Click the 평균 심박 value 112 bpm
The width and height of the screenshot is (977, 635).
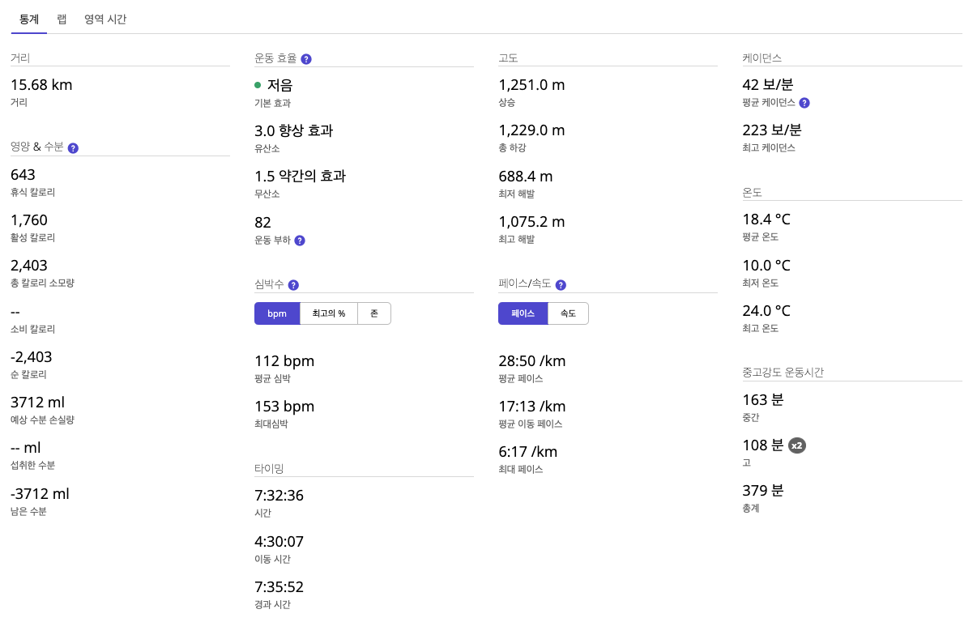coord(284,360)
